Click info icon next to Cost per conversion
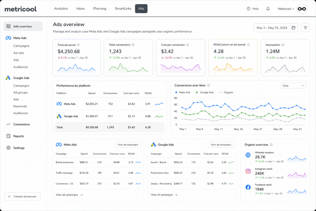Image resolution: width=316 pixels, height=211 pixels. tap(188, 45)
